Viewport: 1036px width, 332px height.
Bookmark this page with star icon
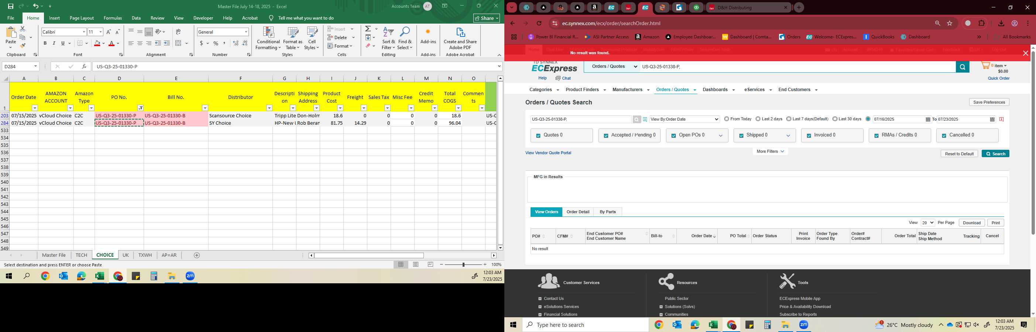click(x=950, y=23)
